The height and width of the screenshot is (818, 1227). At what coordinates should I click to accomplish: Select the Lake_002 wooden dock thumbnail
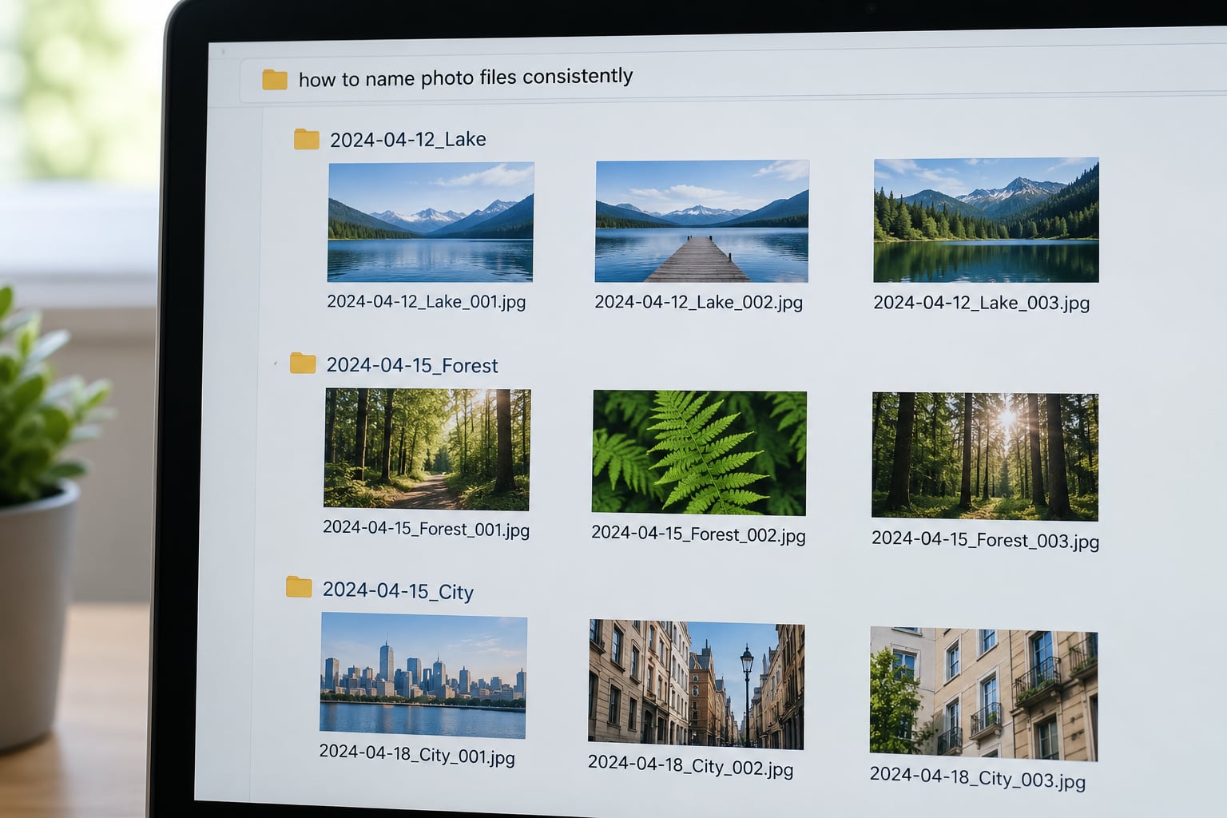[x=701, y=221]
